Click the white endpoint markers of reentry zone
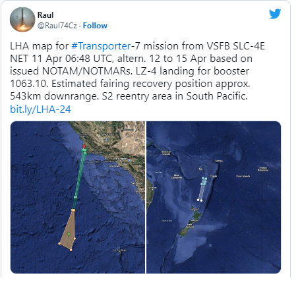The height and width of the screenshot is (288, 298). [x=200, y=200]
